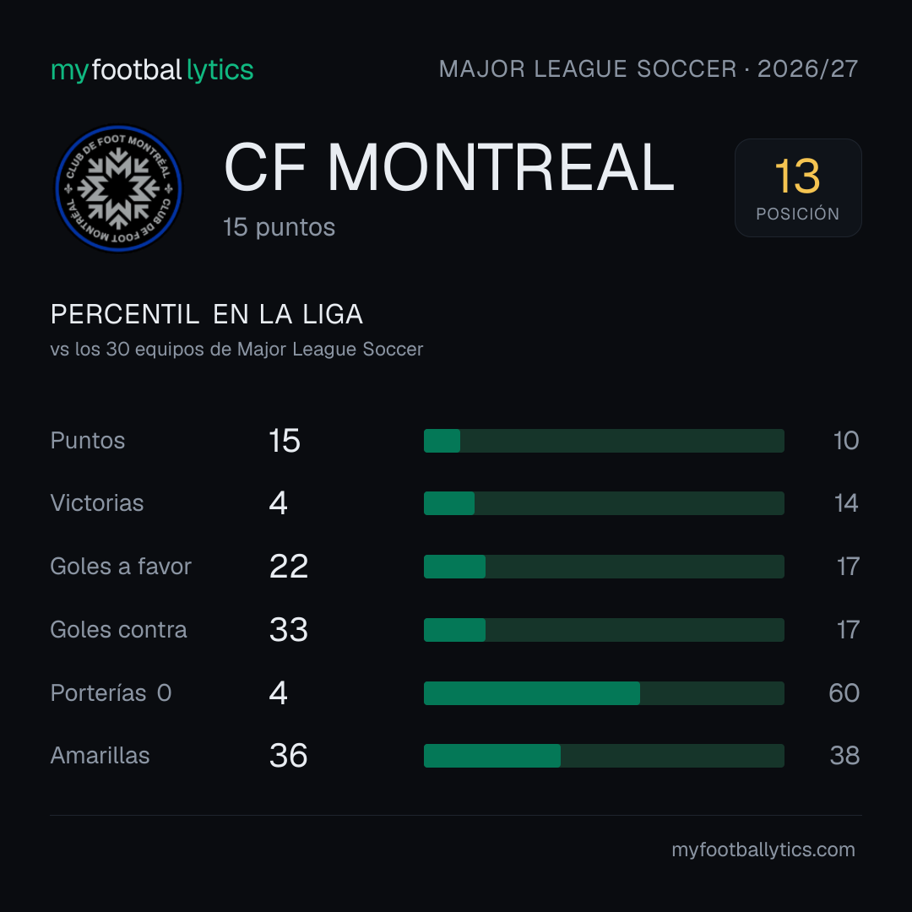
Task: Click the Goles contra percentile bar
Action: click(x=604, y=630)
